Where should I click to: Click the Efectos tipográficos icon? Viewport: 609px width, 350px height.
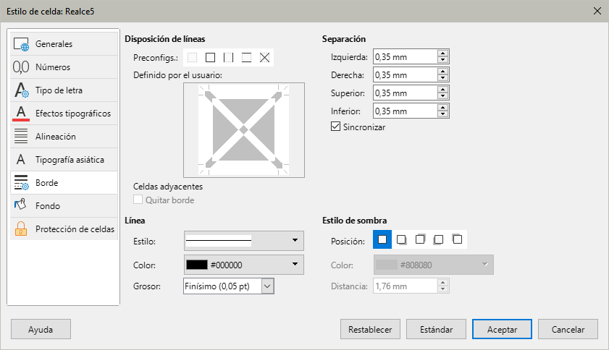tap(21, 114)
